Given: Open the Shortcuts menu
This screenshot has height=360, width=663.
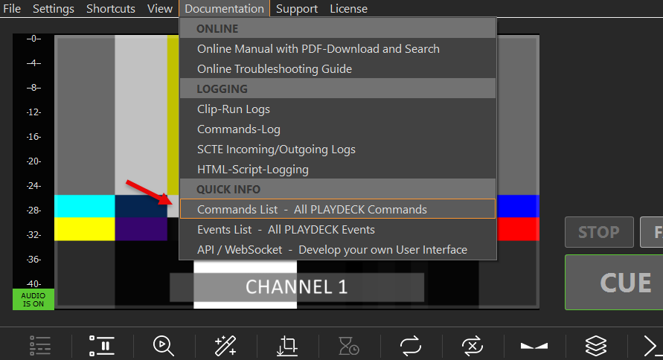Looking at the screenshot, I should coord(111,8).
